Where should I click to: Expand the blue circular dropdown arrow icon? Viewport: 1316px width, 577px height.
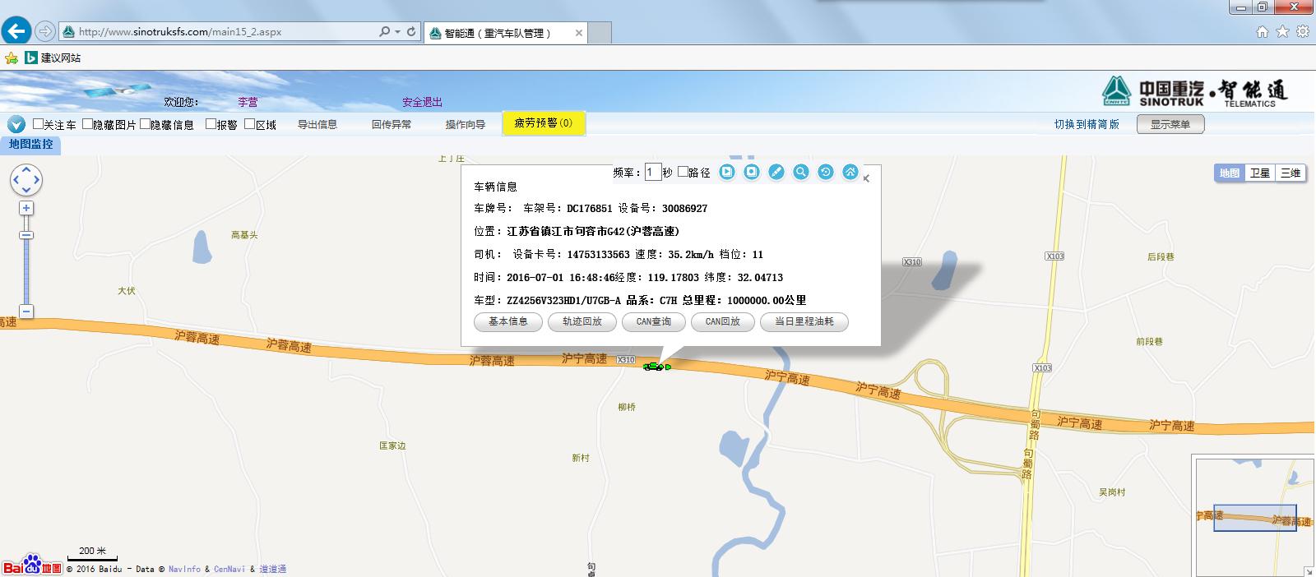(x=16, y=125)
